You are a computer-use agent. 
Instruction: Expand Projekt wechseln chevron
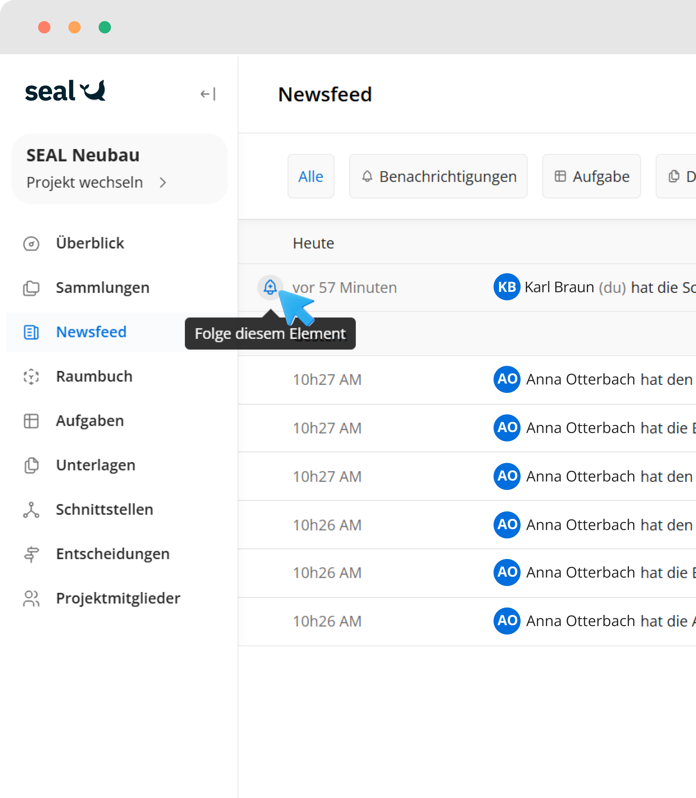(163, 183)
